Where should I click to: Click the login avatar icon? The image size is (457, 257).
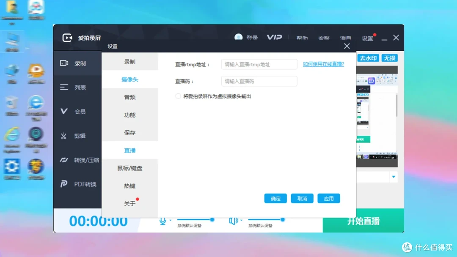tap(238, 37)
